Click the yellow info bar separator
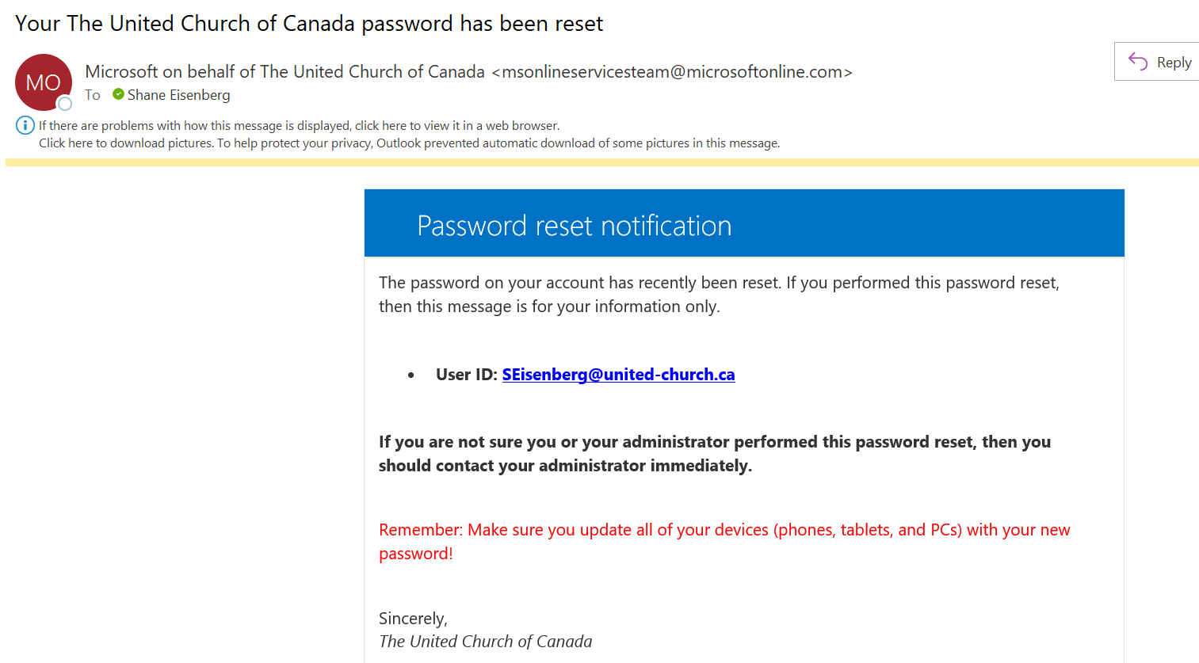Image resolution: width=1199 pixels, height=663 pixels. pos(602,162)
